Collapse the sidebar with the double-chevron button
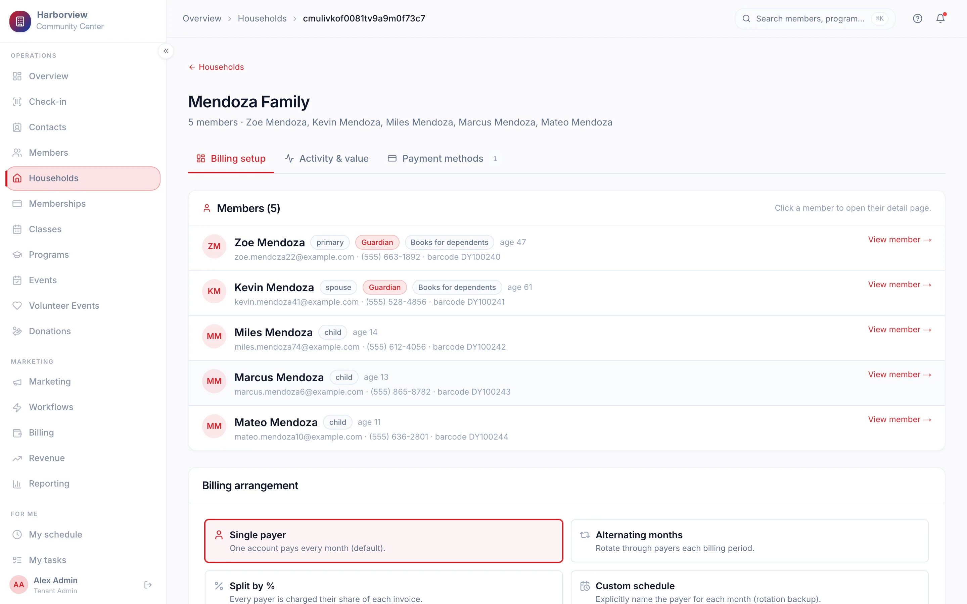 tap(166, 51)
